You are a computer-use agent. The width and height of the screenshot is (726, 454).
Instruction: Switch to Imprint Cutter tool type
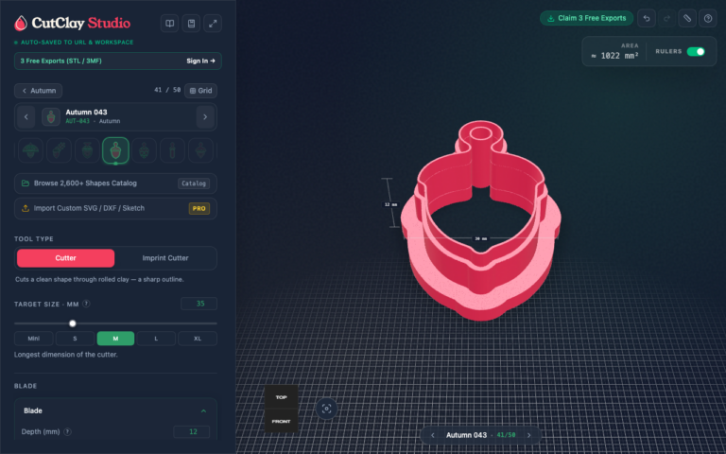[x=165, y=258]
